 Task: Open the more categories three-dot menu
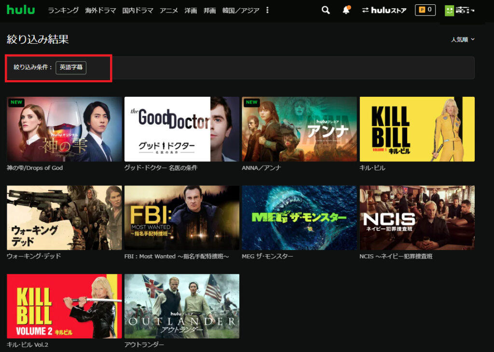(x=267, y=11)
